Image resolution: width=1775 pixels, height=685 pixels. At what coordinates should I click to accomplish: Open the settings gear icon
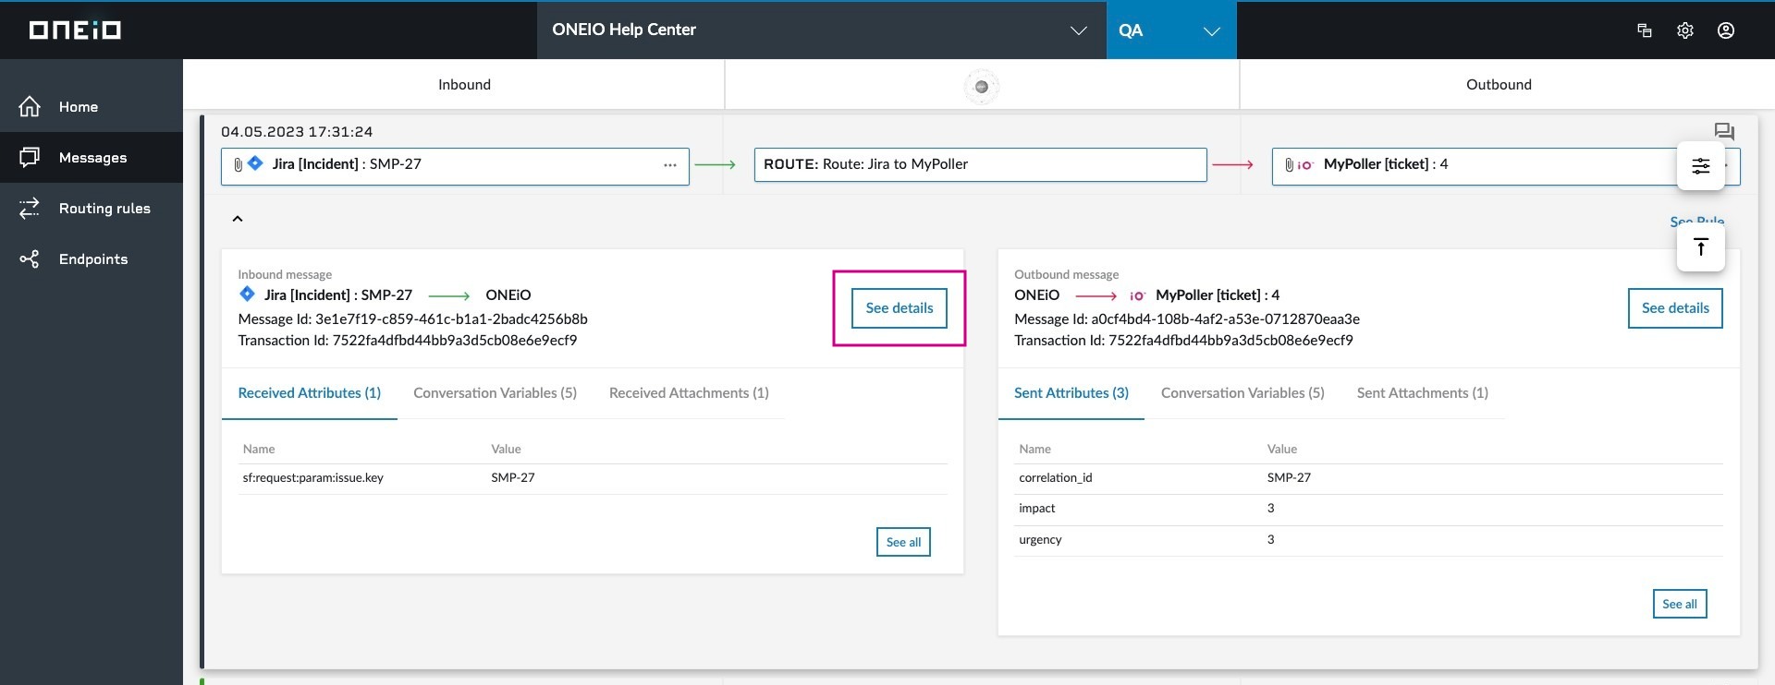click(x=1685, y=30)
